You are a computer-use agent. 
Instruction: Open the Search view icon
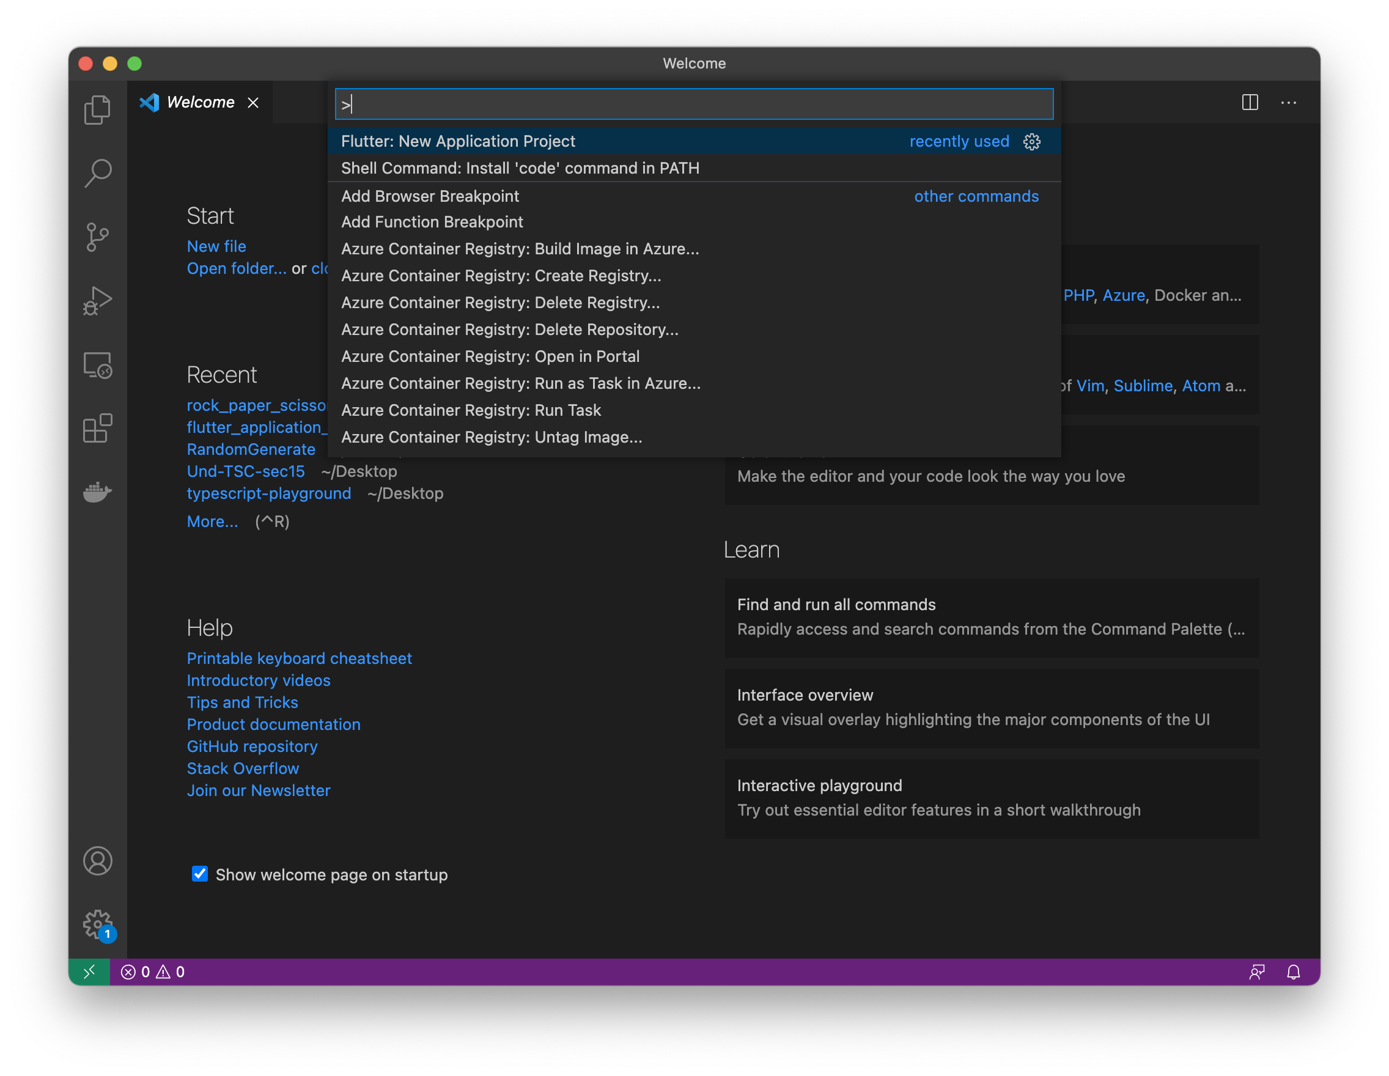point(97,173)
